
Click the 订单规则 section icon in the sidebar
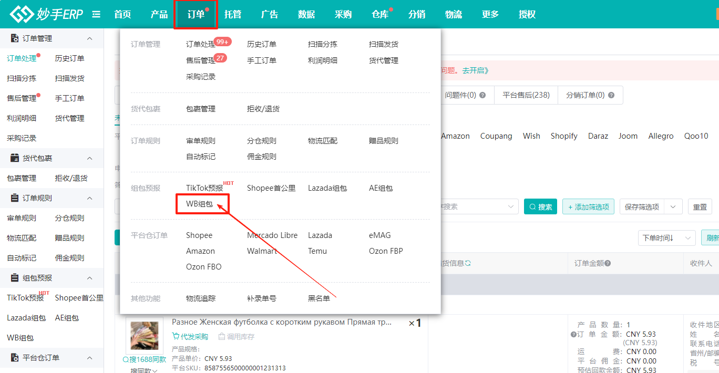14,198
